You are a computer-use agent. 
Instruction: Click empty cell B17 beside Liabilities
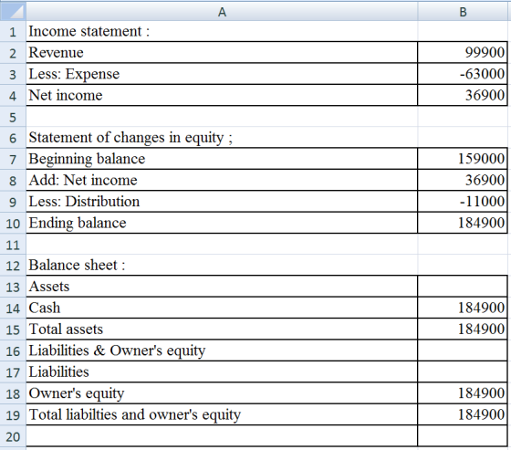pos(463,372)
